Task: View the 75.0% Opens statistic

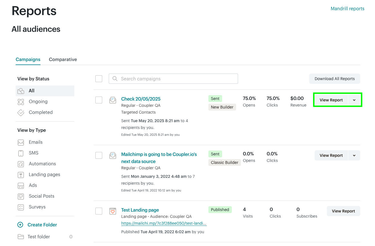Action: [x=249, y=101]
